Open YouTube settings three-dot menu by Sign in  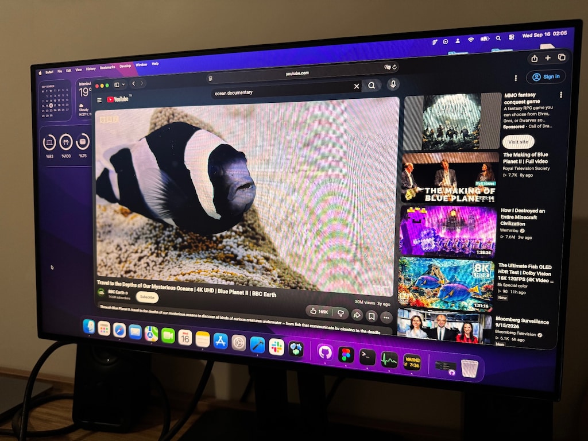[516, 78]
